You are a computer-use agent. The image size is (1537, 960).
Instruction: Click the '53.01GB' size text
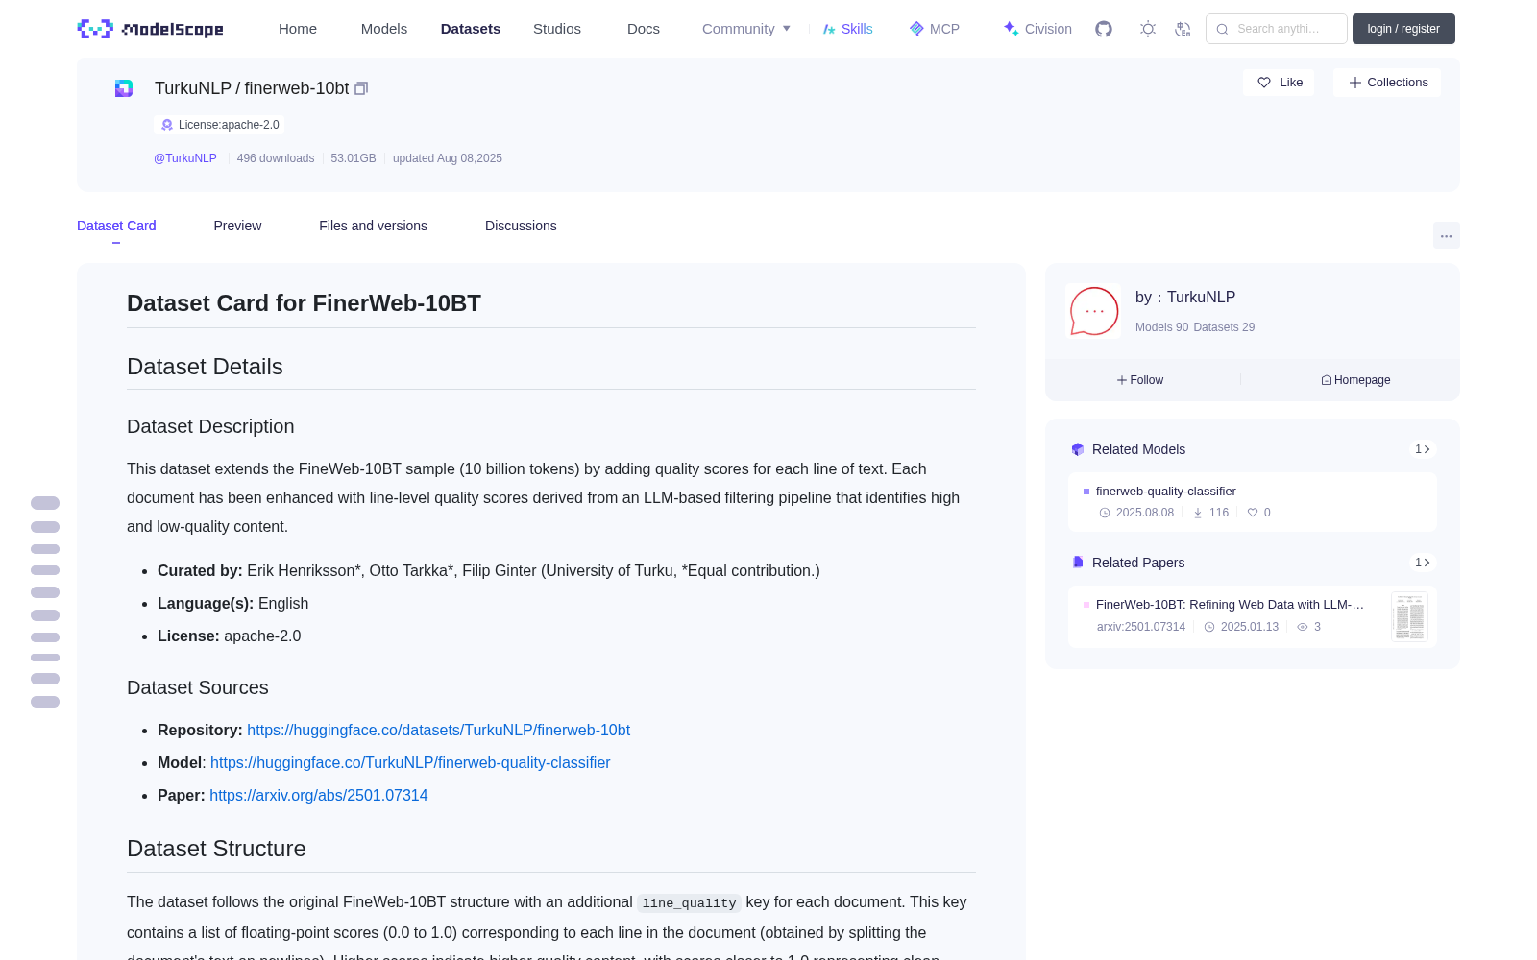click(x=354, y=158)
